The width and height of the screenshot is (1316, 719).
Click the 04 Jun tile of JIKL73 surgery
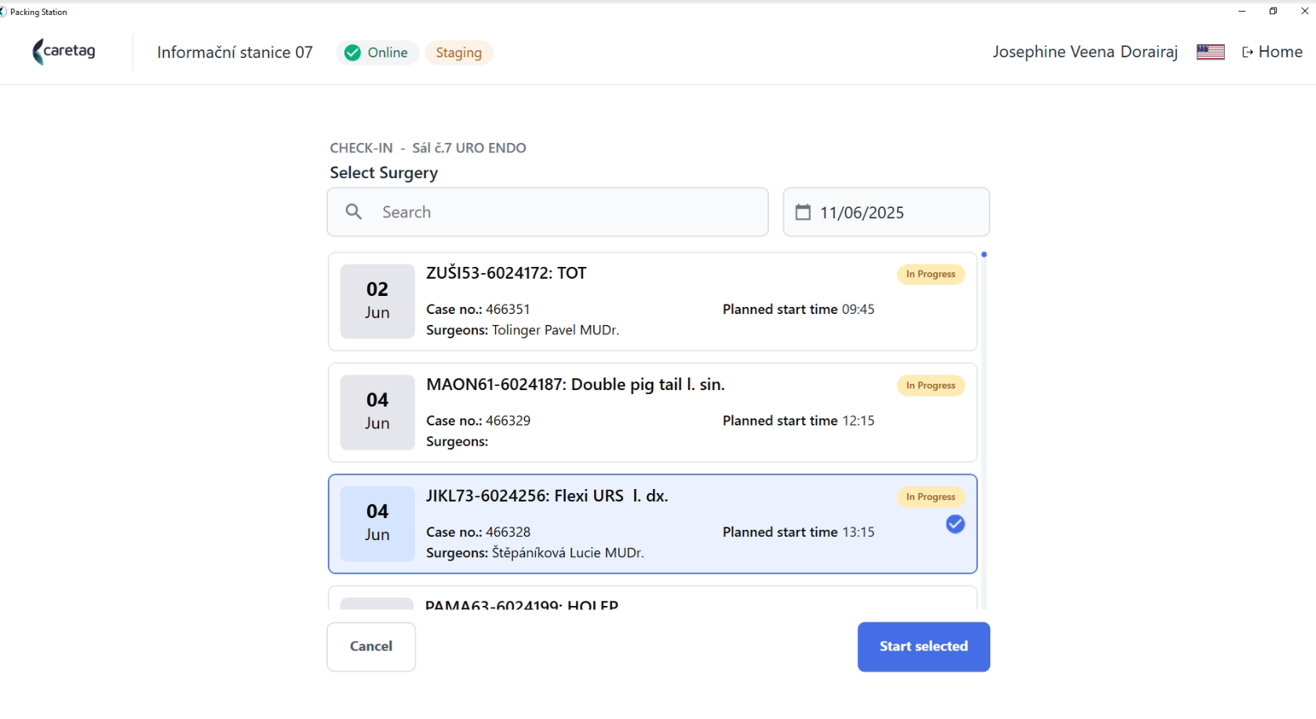[377, 524]
